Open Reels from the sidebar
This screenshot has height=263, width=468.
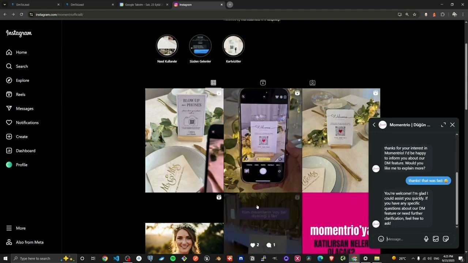pyautogui.click(x=16, y=95)
